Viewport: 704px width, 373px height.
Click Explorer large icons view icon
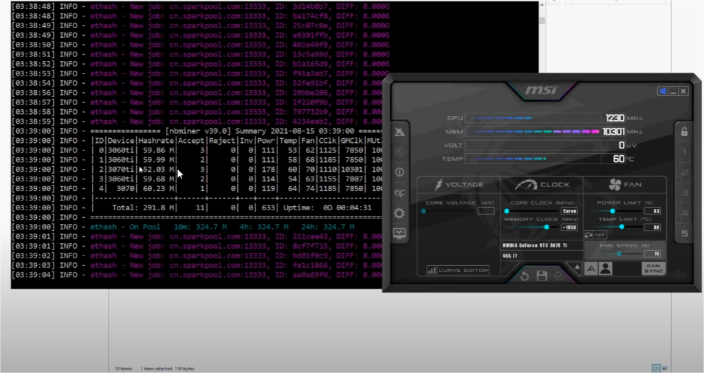click(665, 368)
